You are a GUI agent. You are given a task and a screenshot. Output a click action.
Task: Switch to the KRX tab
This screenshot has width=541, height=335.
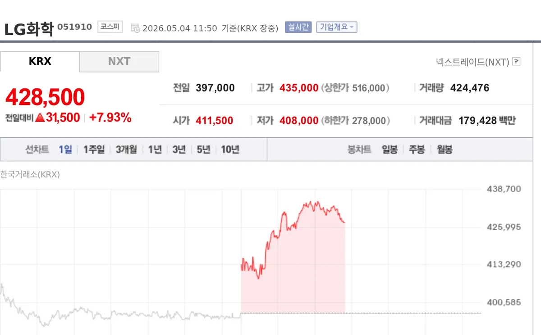coord(40,61)
